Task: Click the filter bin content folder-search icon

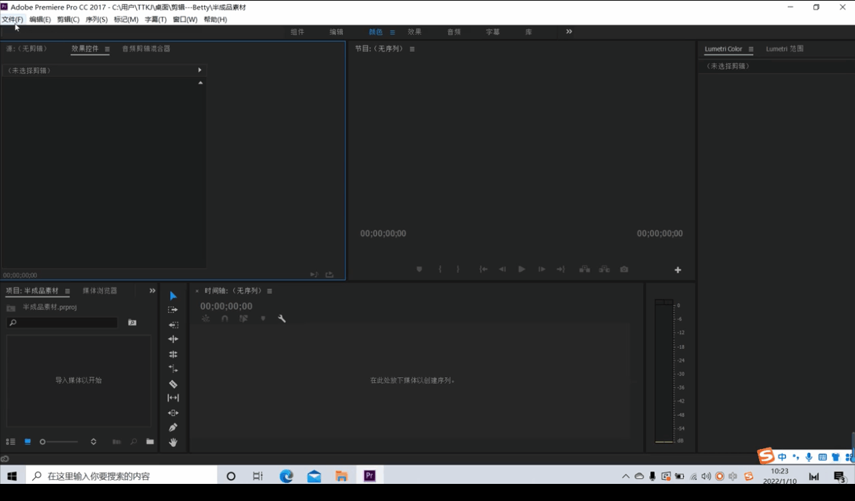Action: (132, 322)
